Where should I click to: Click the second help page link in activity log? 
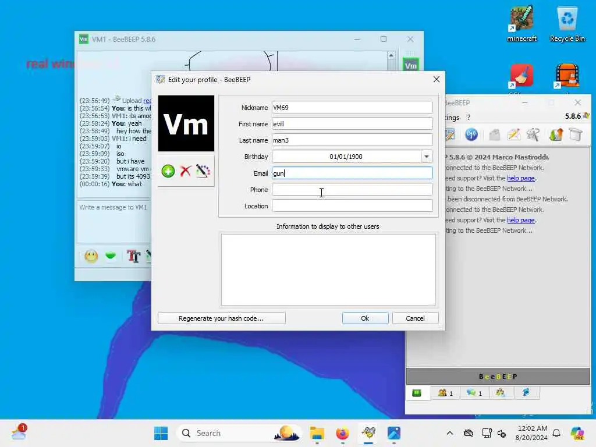[x=521, y=220]
